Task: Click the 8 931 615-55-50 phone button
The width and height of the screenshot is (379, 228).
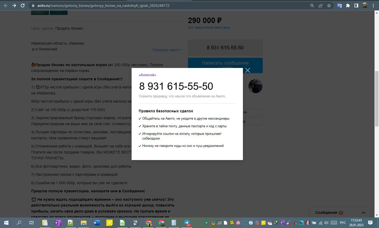Action: (x=225, y=47)
